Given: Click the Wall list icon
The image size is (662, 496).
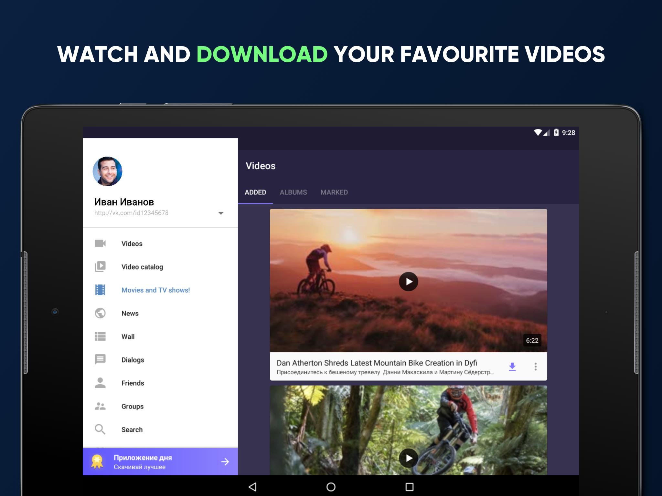Looking at the screenshot, I should (101, 336).
